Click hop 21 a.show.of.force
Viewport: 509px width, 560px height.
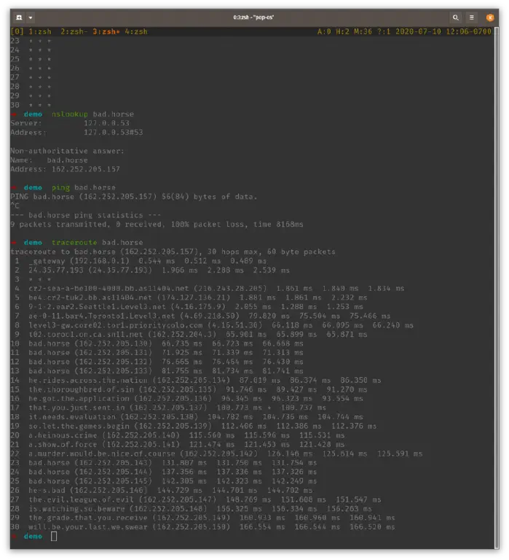[63, 444]
